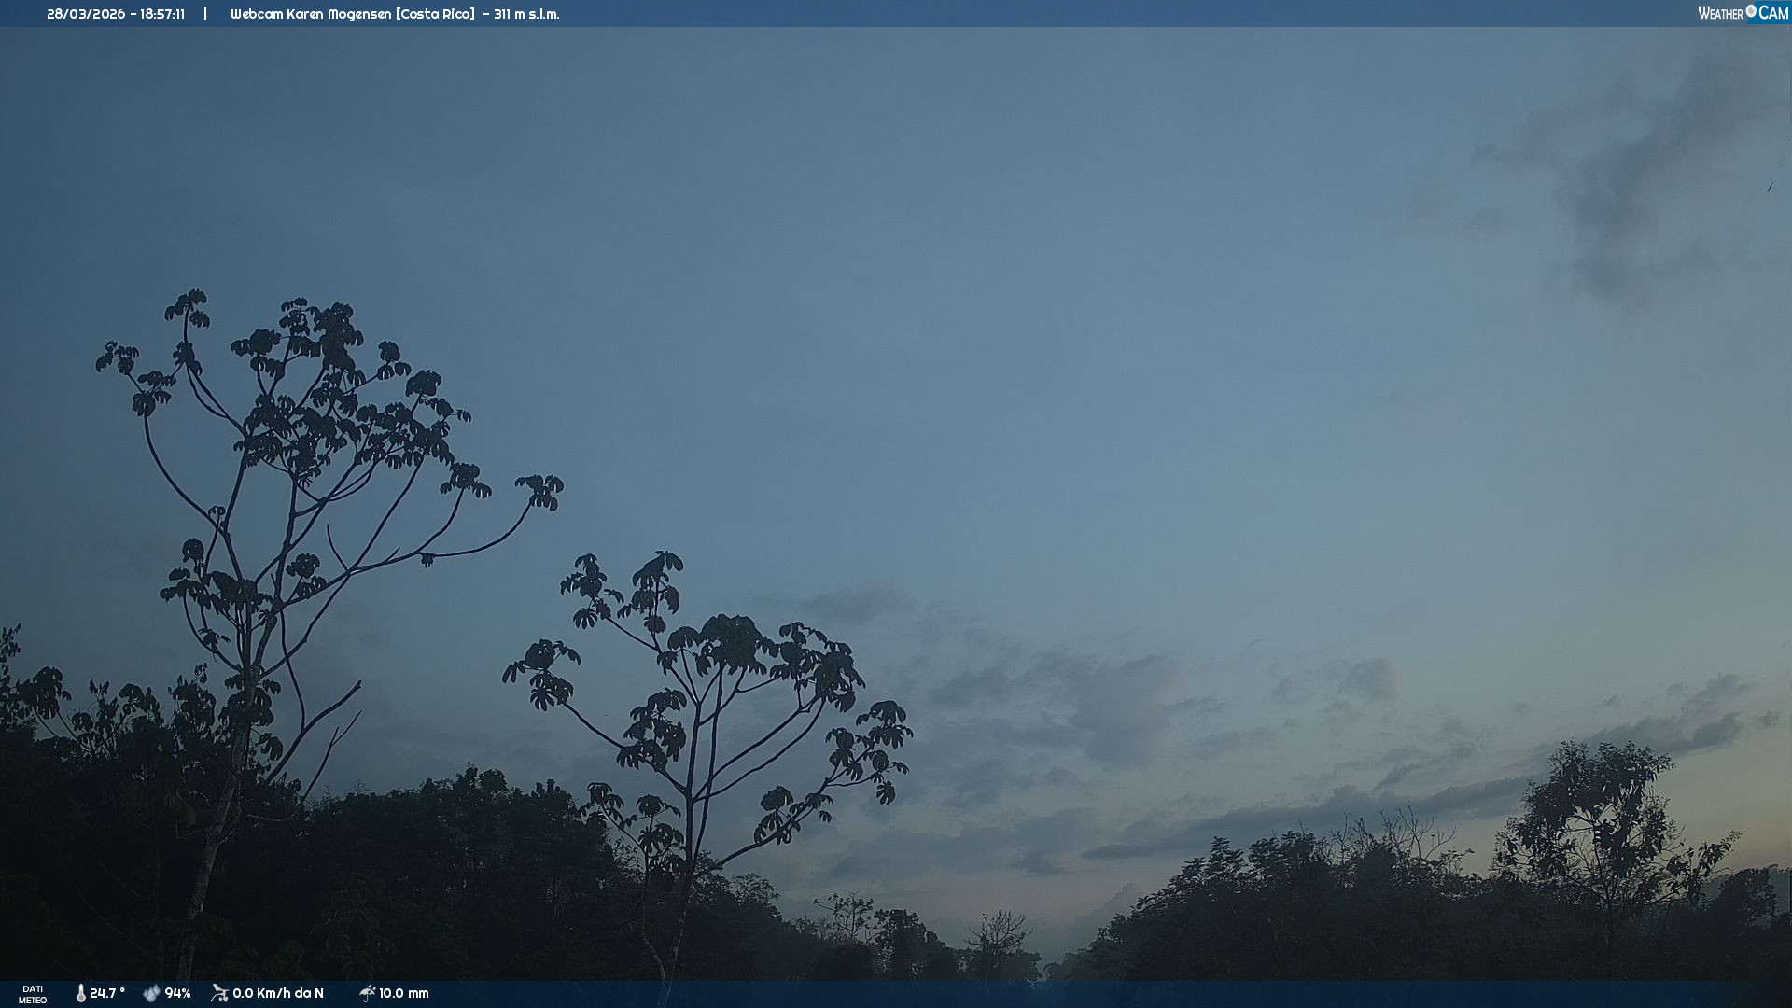Screen dimensions: 1792x1008
Task: Click the 10.0 mm rainfall value
Action: [403, 993]
